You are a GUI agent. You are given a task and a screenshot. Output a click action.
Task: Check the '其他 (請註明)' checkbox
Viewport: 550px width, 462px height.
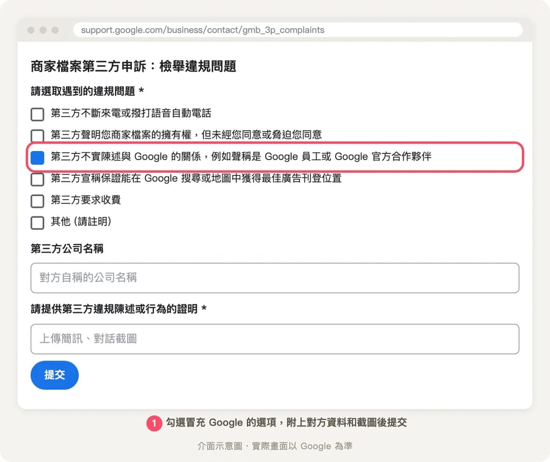(37, 223)
